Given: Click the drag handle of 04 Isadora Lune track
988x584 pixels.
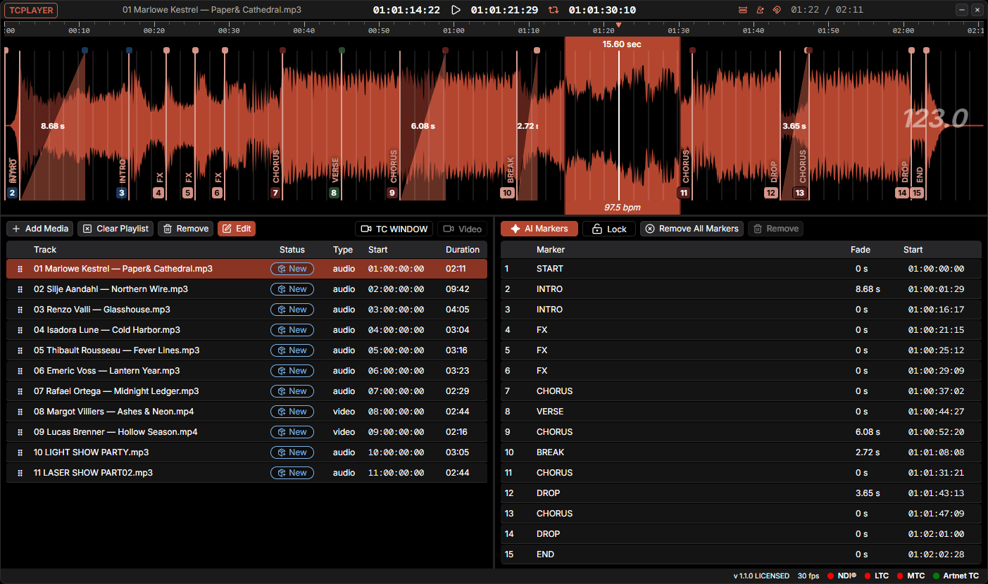Looking at the screenshot, I should tap(20, 330).
